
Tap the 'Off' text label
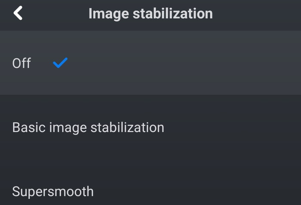click(21, 63)
